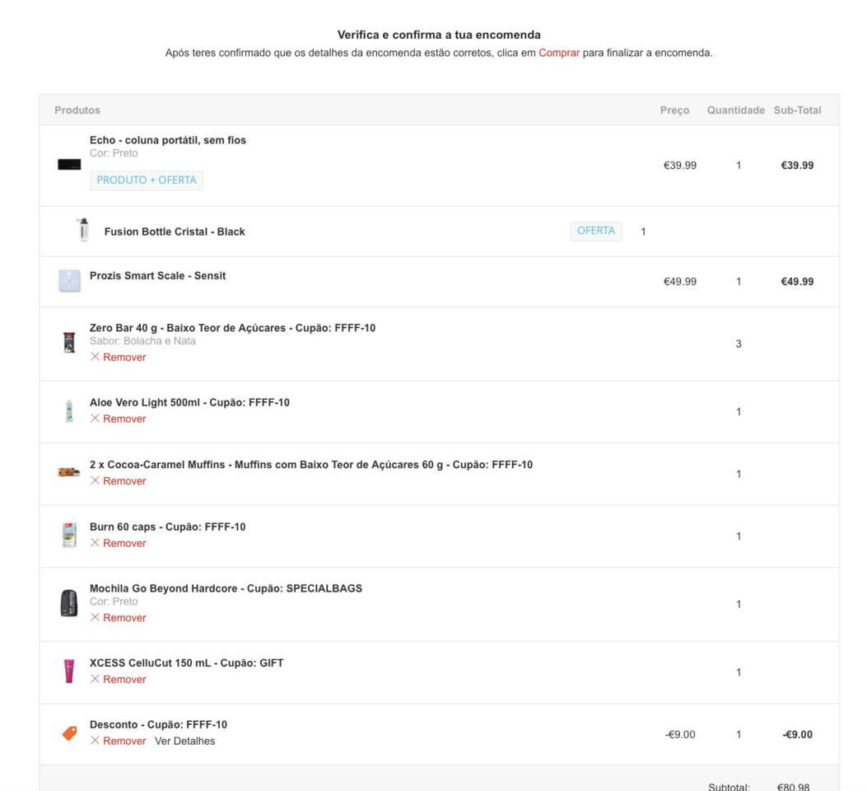Viewport: 867px width, 791px height.
Task: Remove the Cocoa-Caramel Muffins item
Action: pyautogui.click(x=119, y=481)
